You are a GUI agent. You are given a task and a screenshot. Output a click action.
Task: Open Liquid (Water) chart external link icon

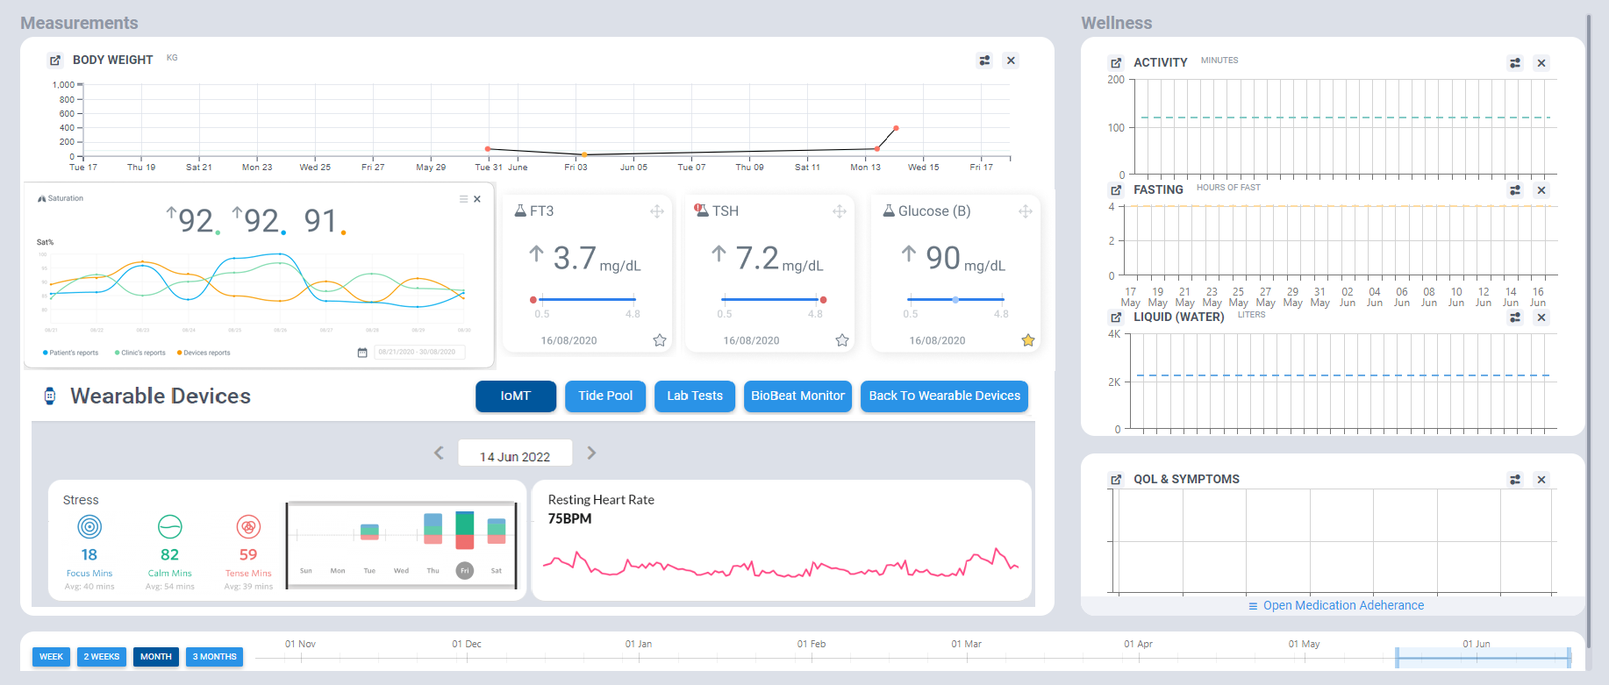click(x=1116, y=318)
